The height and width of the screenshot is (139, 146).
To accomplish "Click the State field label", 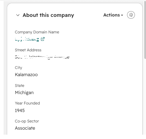I will coord(20,85).
